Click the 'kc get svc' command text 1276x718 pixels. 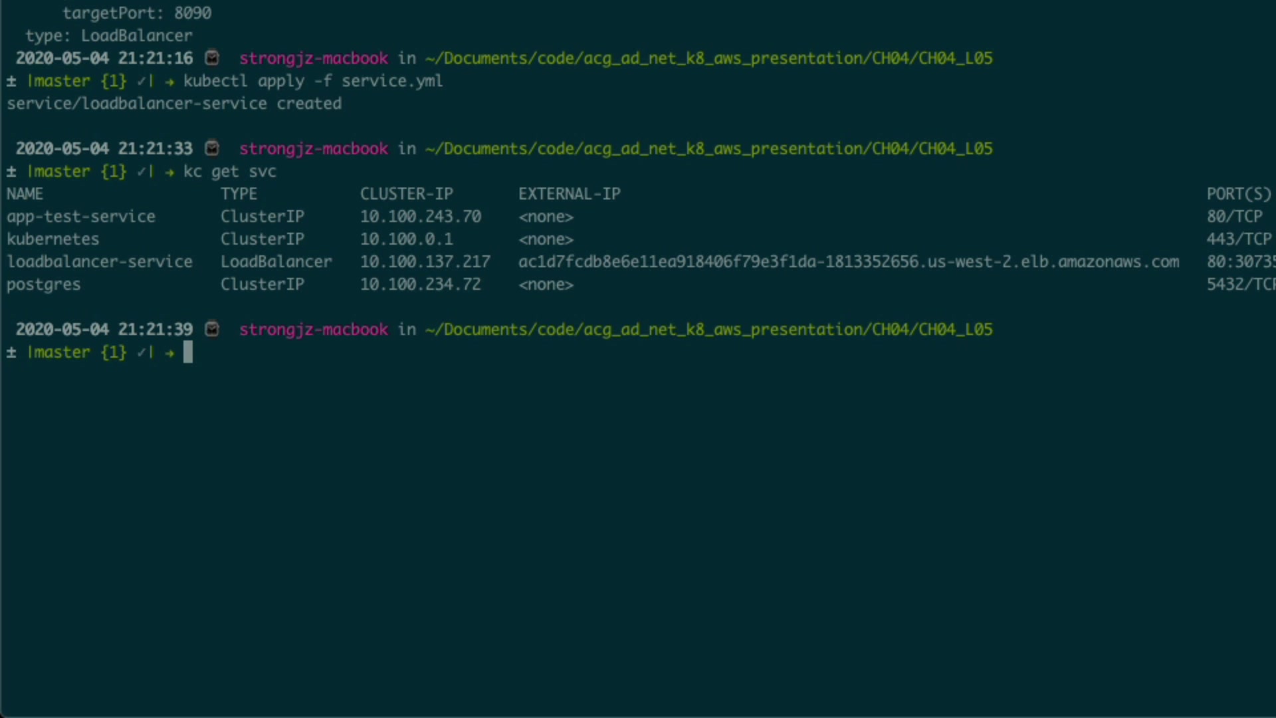tap(230, 172)
